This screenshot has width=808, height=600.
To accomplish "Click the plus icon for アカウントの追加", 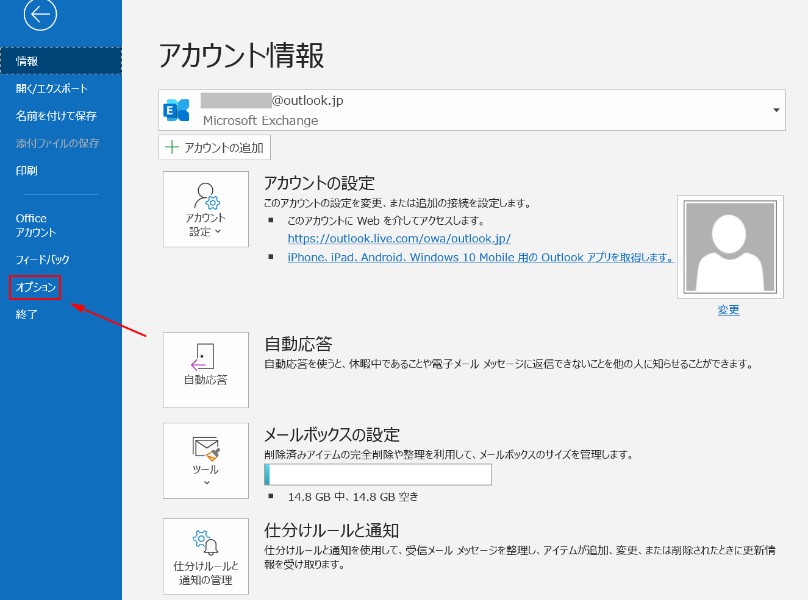I will pyautogui.click(x=172, y=147).
